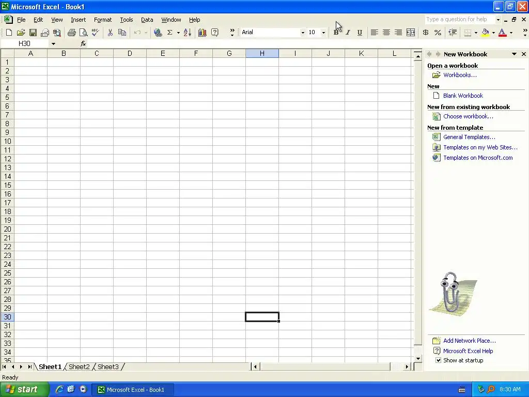529x397 pixels.
Task: Save the workbook using the floppy icon
Action: coord(33,33)
